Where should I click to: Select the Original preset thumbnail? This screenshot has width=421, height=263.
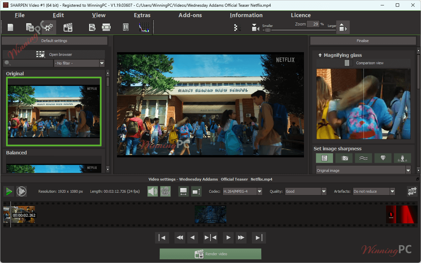[53, 111]
